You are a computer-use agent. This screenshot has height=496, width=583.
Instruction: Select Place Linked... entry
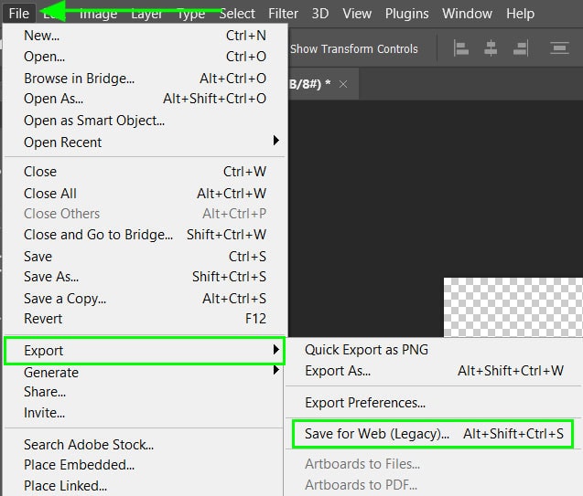(x=145, y=486)
